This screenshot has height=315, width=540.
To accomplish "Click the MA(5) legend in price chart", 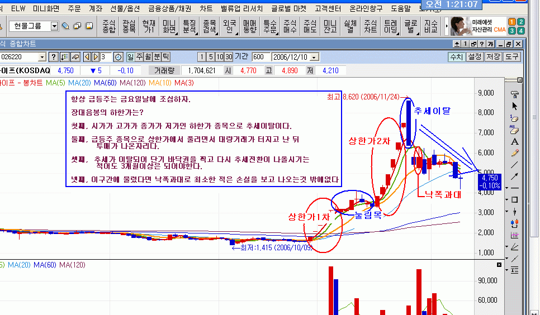I will point(55,83).
